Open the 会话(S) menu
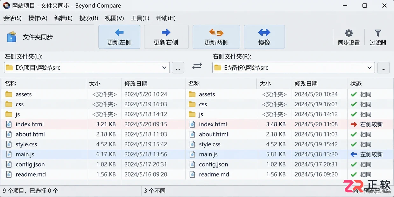Screen dimensions: 394x197 (x=12, y=18)
